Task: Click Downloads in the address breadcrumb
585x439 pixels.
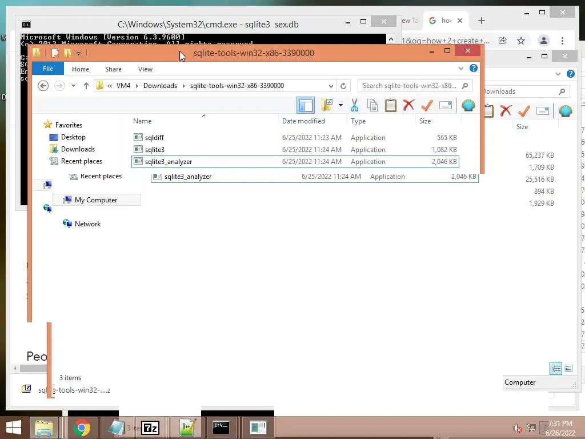Action: point(160,86)
